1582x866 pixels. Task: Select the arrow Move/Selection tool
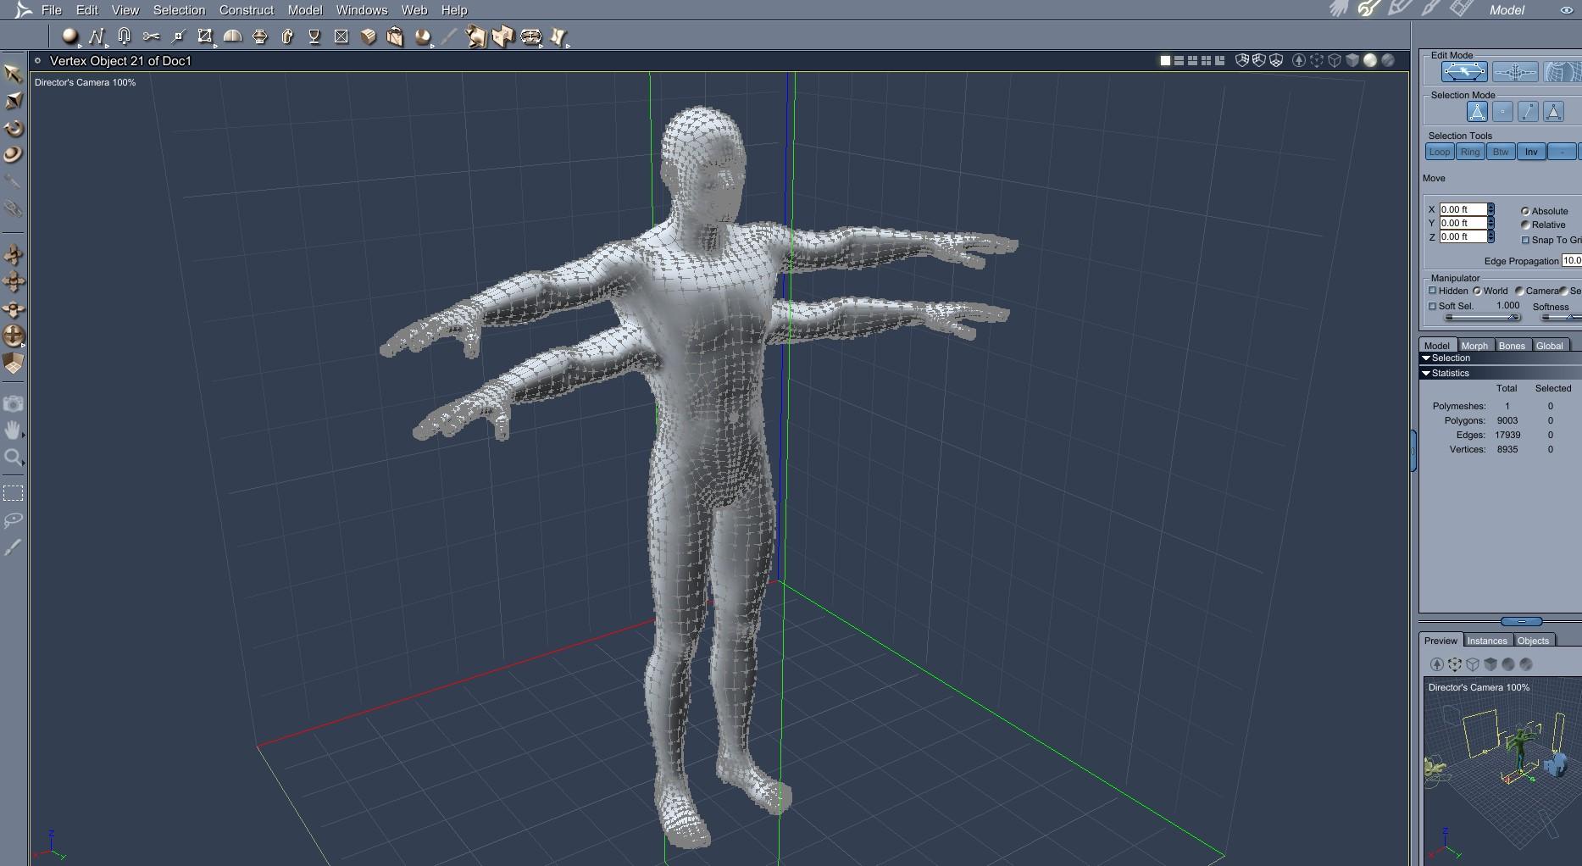(x=13, y=74)
